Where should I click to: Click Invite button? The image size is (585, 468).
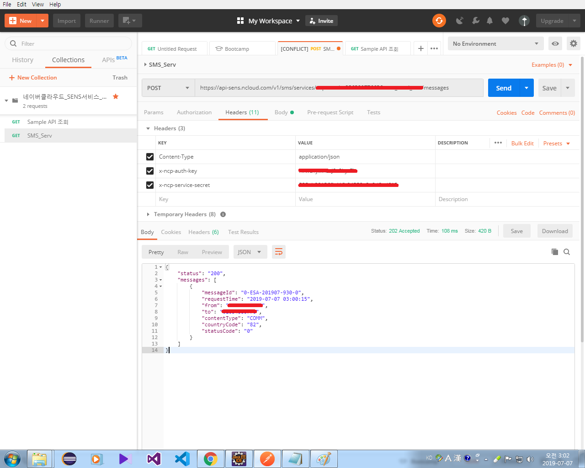click(322, 21)
